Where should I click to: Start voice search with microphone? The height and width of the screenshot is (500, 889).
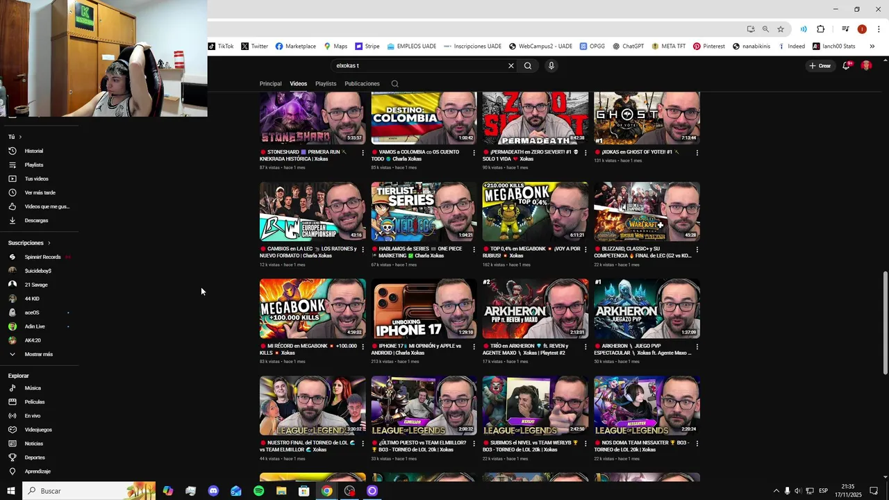[x=551, y=66]
